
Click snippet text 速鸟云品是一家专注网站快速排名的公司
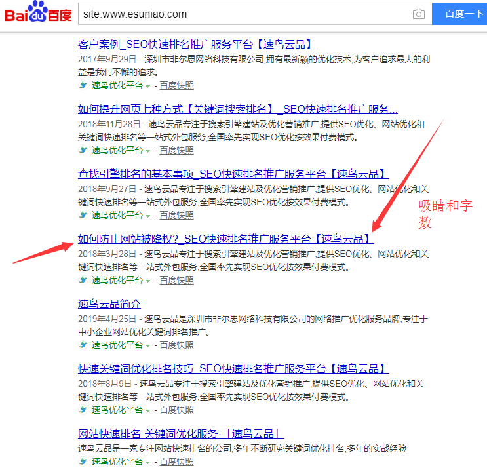point(155,448)
